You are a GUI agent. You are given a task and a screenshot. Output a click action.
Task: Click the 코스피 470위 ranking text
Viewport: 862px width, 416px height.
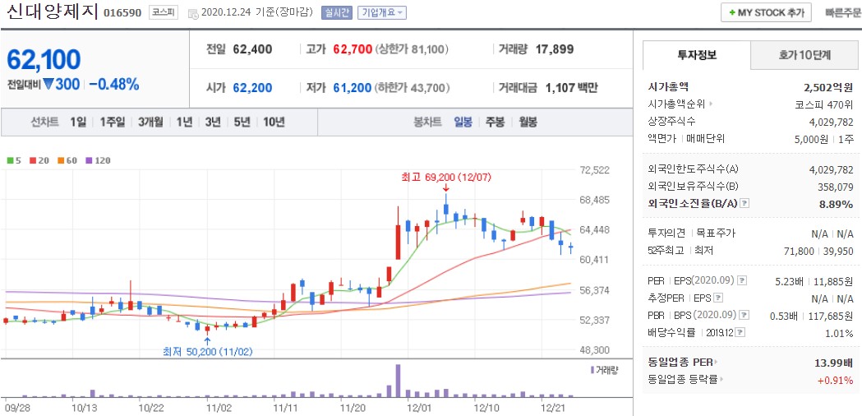point(824,104)
